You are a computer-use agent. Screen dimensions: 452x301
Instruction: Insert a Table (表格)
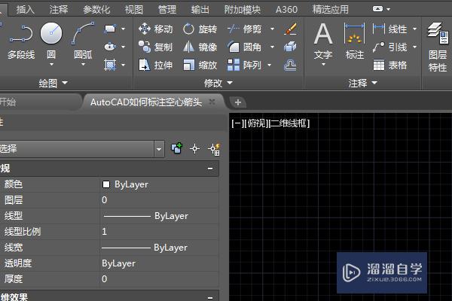pyautogui.click(x=389, y=65)
